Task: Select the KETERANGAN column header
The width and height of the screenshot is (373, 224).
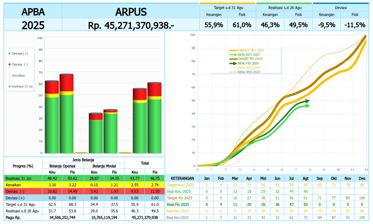Action: pos(183,178)
